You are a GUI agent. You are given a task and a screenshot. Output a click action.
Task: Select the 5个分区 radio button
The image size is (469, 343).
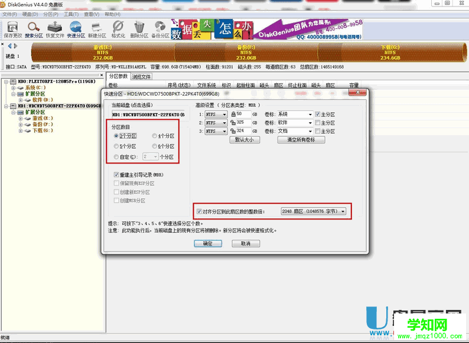click(x=116, y=146)
